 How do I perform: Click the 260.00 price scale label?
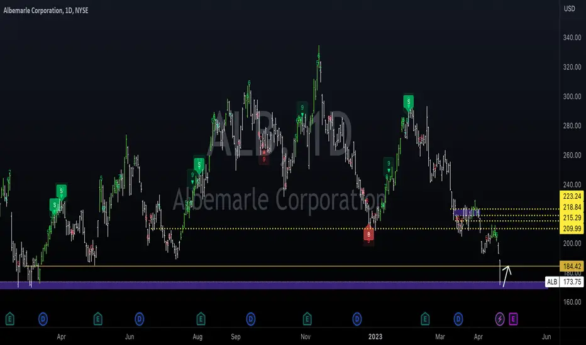pyautogui.click(x=572, y=155)
